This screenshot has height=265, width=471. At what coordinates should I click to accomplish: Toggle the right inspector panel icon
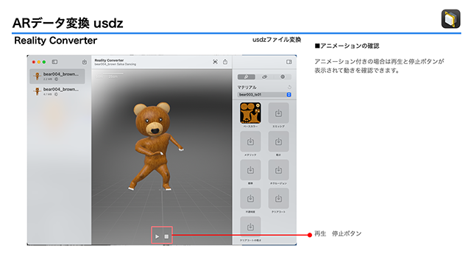(289, 62)
